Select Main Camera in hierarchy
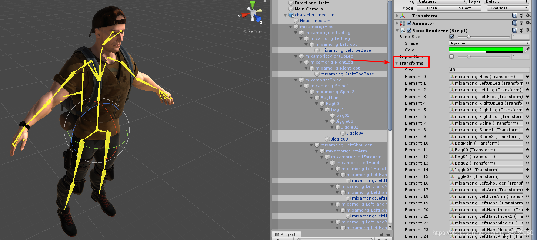The image size is (537, 240). point(309,9)
